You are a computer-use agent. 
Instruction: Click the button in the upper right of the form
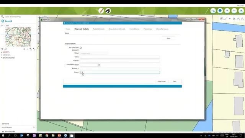(168, 38)
